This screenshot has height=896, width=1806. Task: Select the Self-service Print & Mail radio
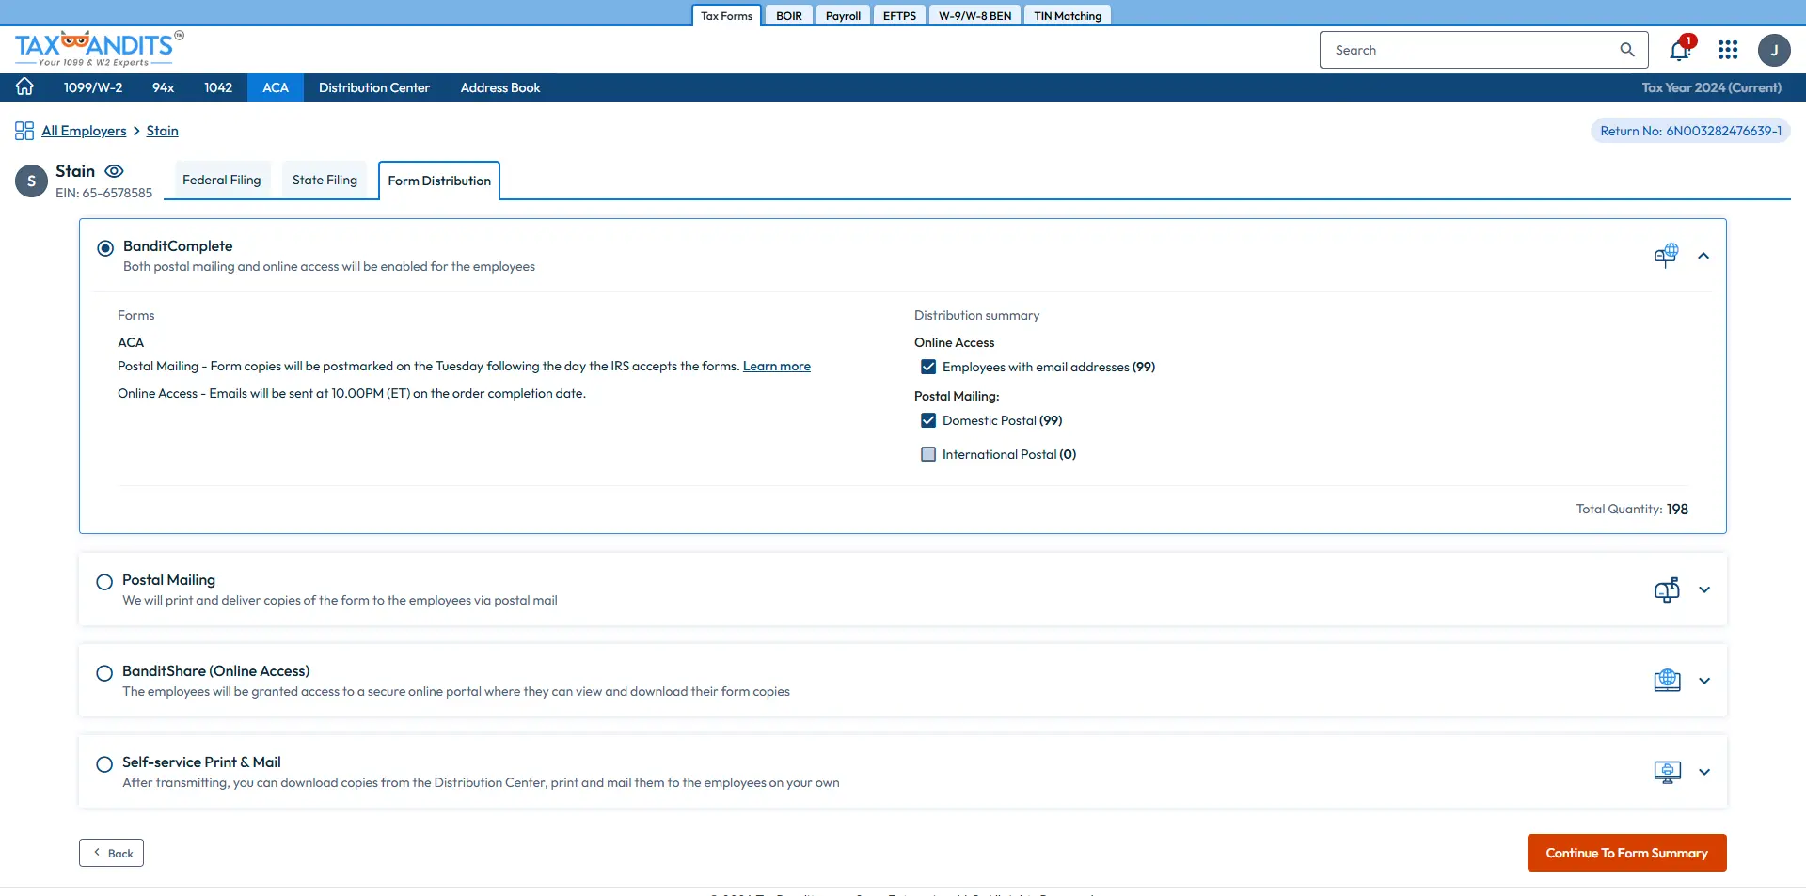tap(104, 764)
